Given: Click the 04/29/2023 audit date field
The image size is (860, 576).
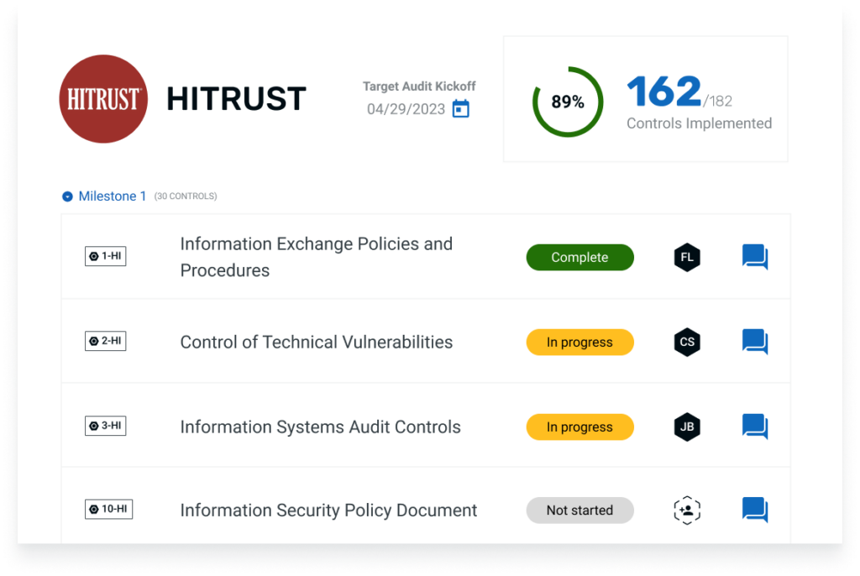Looking at the screenshot, I should 406,109.
